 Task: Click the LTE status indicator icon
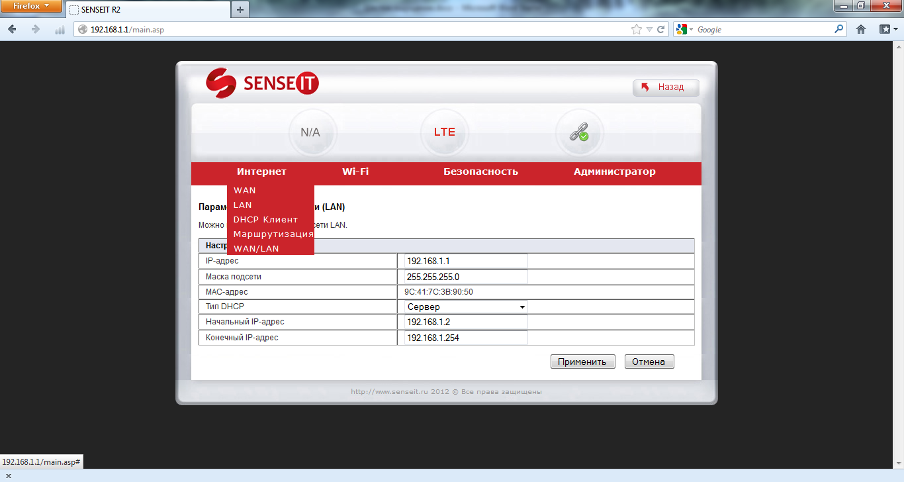444,132
